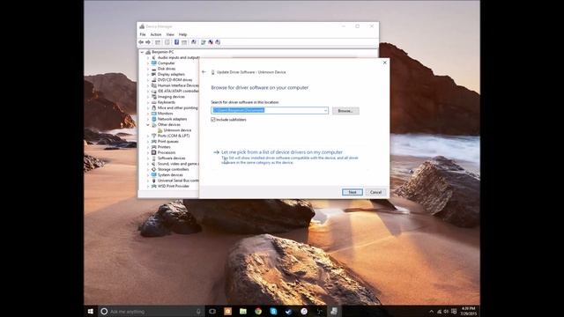Screen dimensions: 564x317
Task: Select Print queues in device tree
Action: point(168,141)
